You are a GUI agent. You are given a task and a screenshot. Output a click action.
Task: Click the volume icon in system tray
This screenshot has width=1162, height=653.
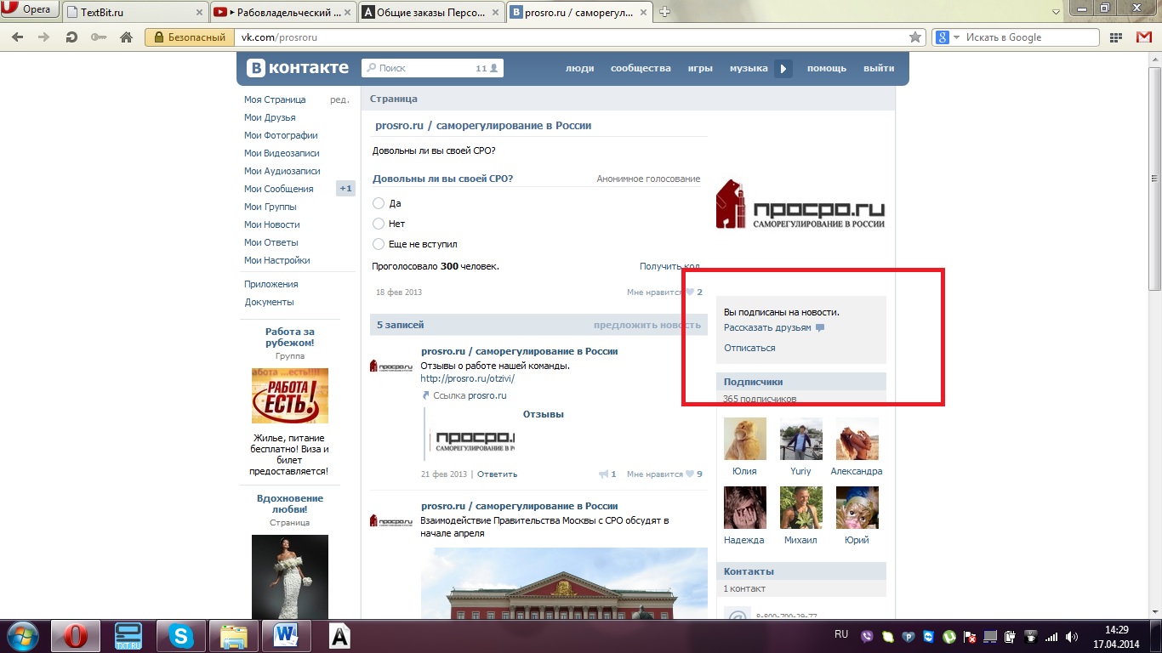coord(1073,636)
